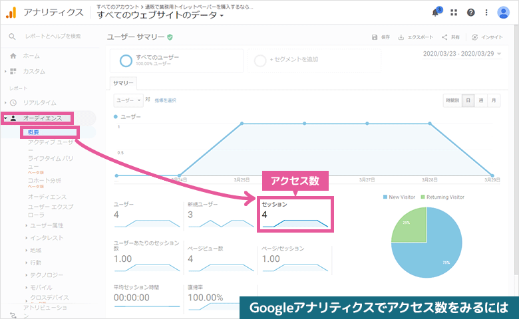
Task: Click the 保存 save icon
Action: point(375,37)
